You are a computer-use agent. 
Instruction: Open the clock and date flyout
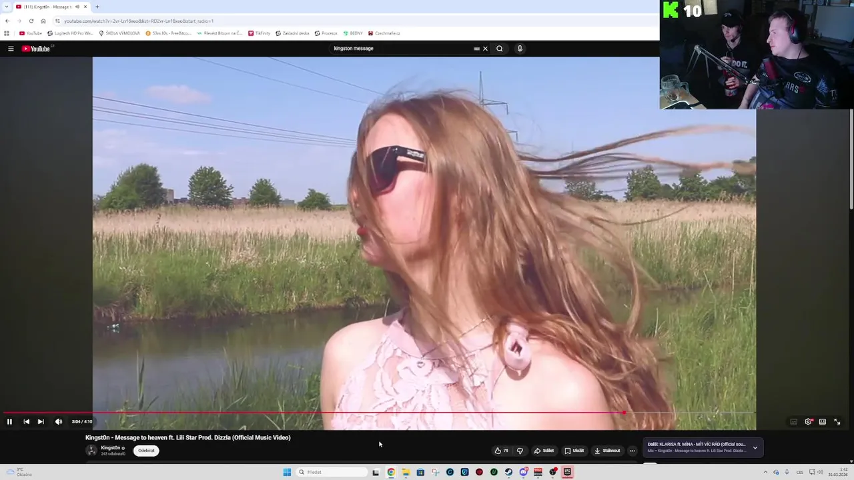837,472
